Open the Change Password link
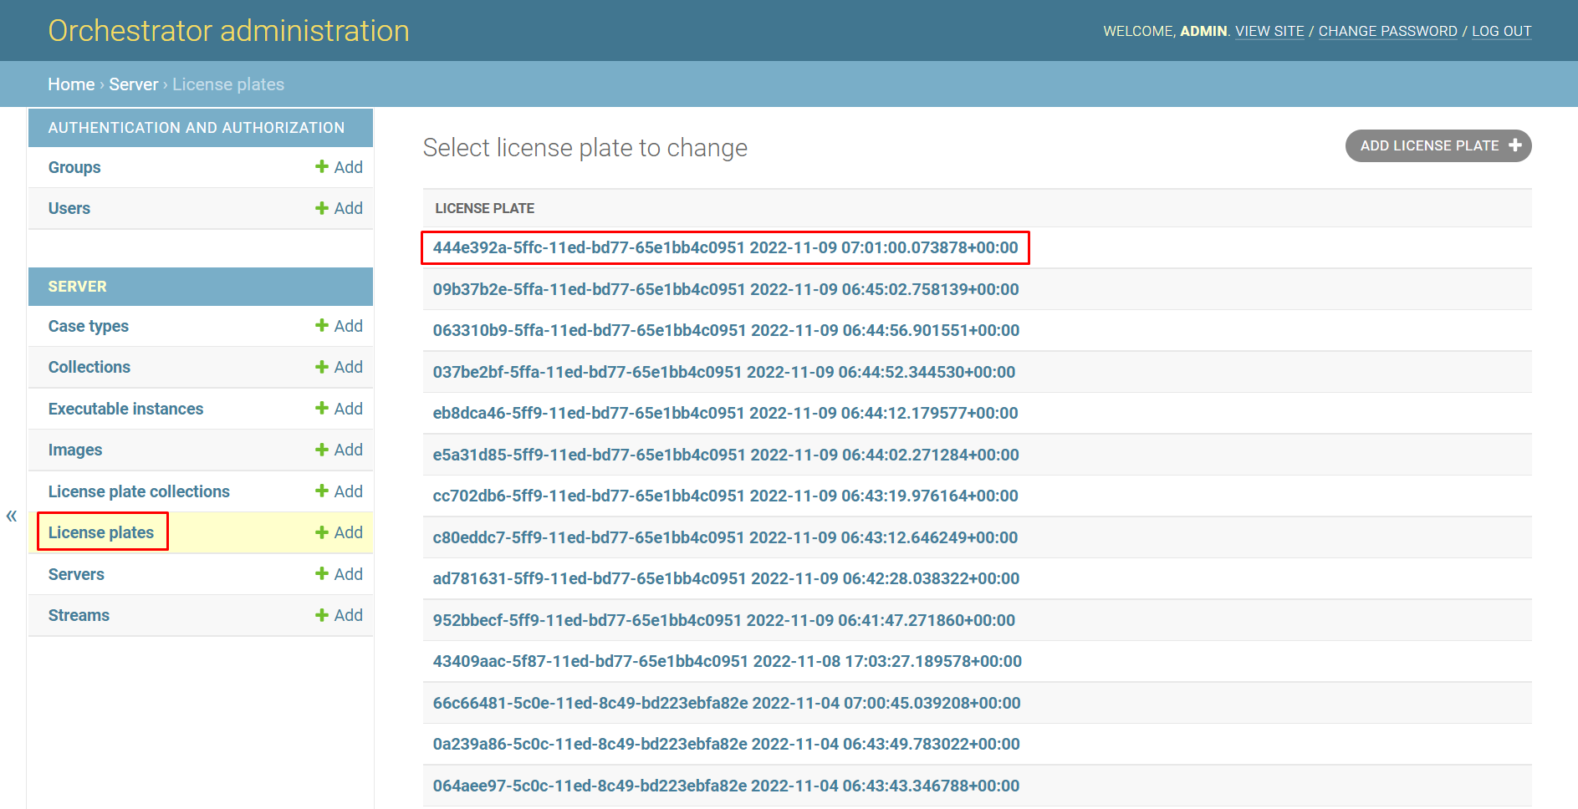Viewport: 1578px width, 809px height. (1387, 31)
